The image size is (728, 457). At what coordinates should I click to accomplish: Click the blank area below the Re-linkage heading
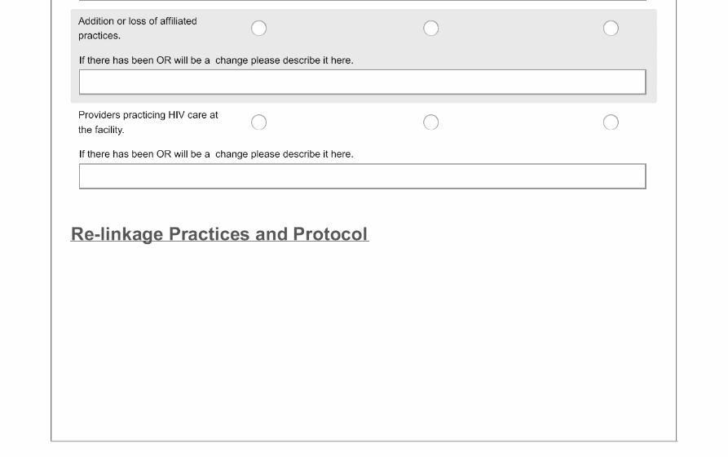coord(363,343)
